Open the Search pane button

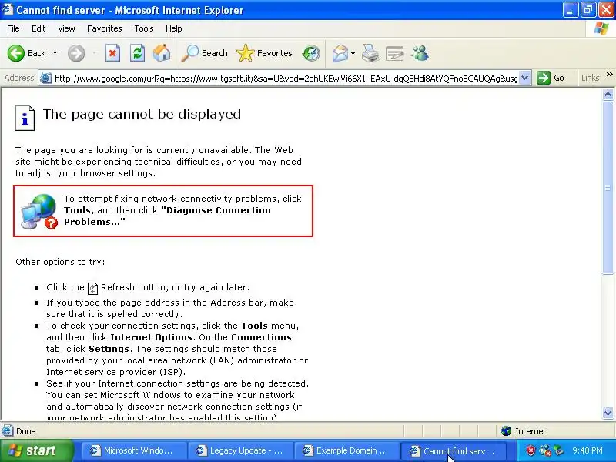204,53
